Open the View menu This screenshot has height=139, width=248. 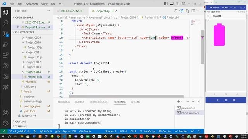click(x=44, y=4)
